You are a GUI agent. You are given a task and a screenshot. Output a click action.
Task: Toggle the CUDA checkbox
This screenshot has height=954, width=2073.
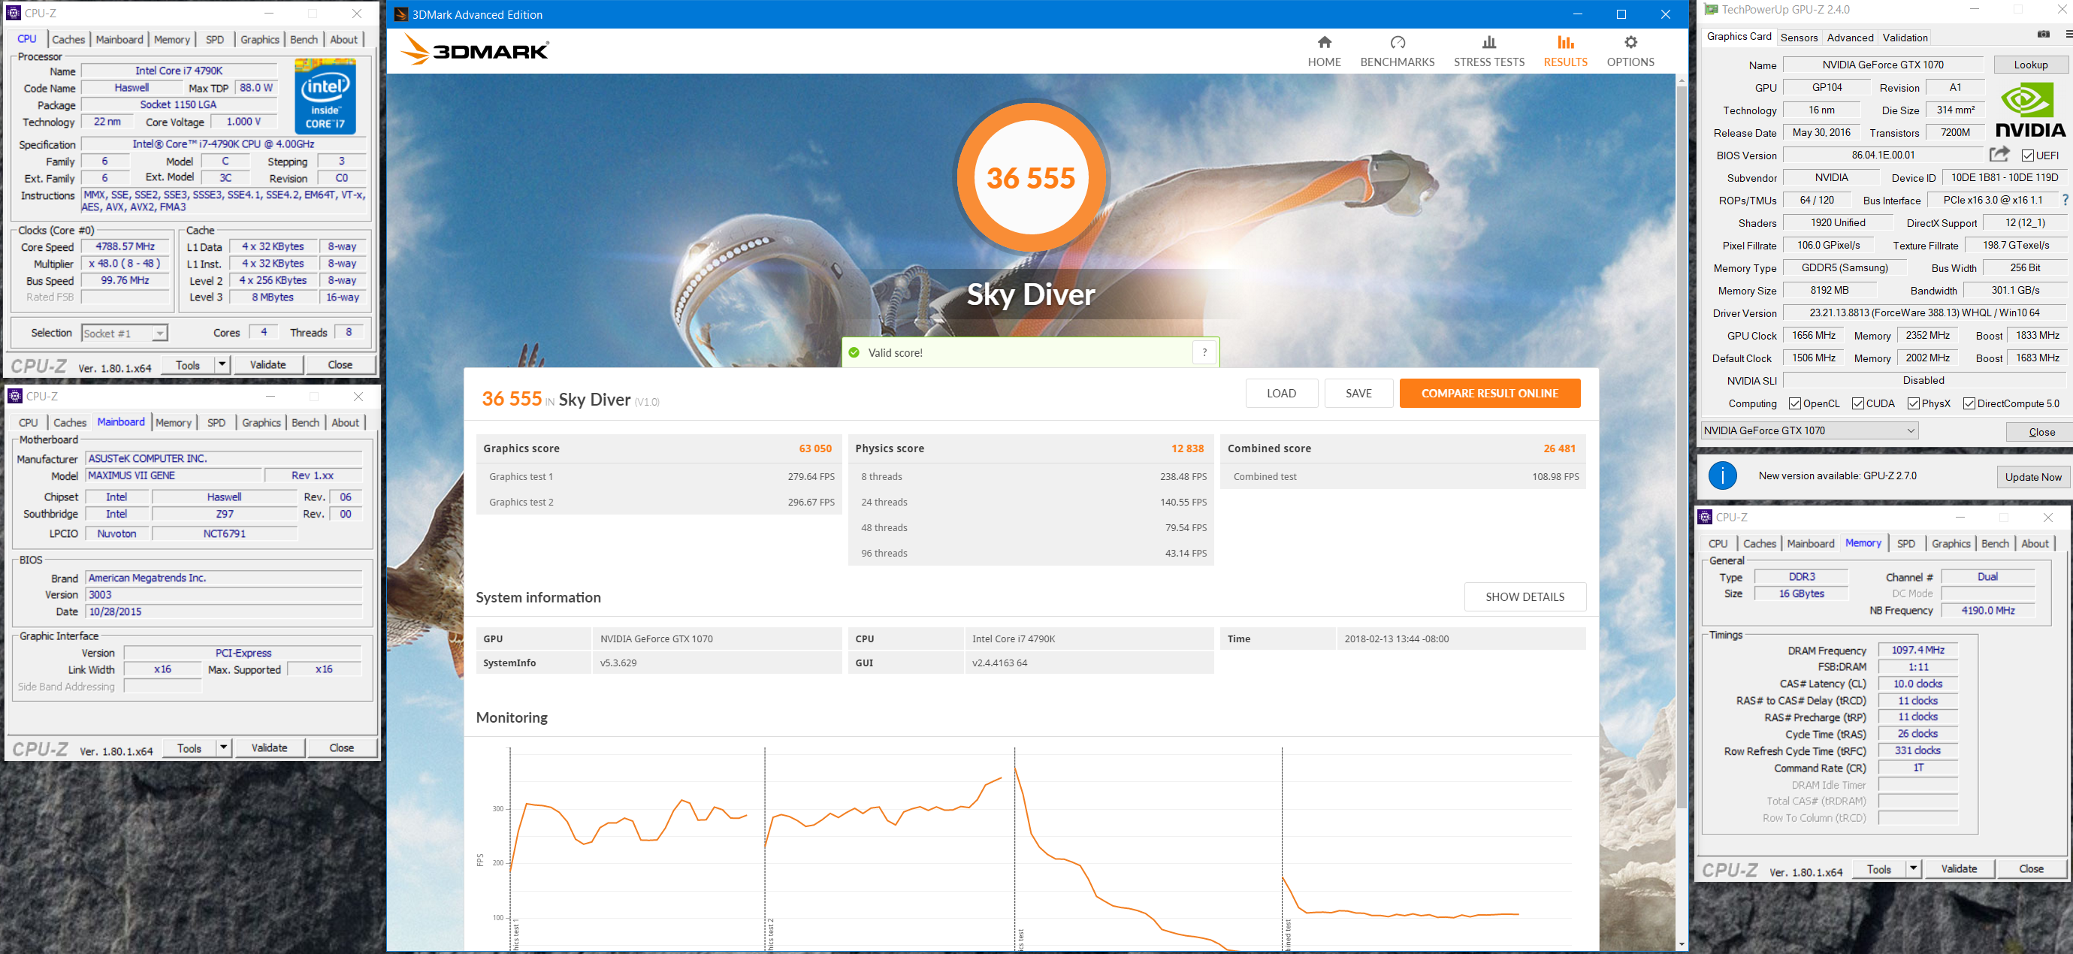1857,404
